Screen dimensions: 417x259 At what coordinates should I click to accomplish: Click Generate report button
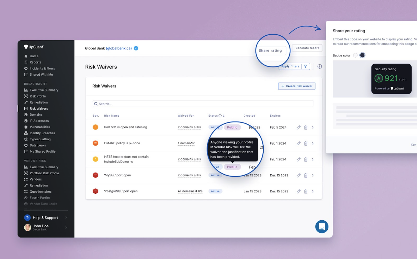tap(307, 48)
